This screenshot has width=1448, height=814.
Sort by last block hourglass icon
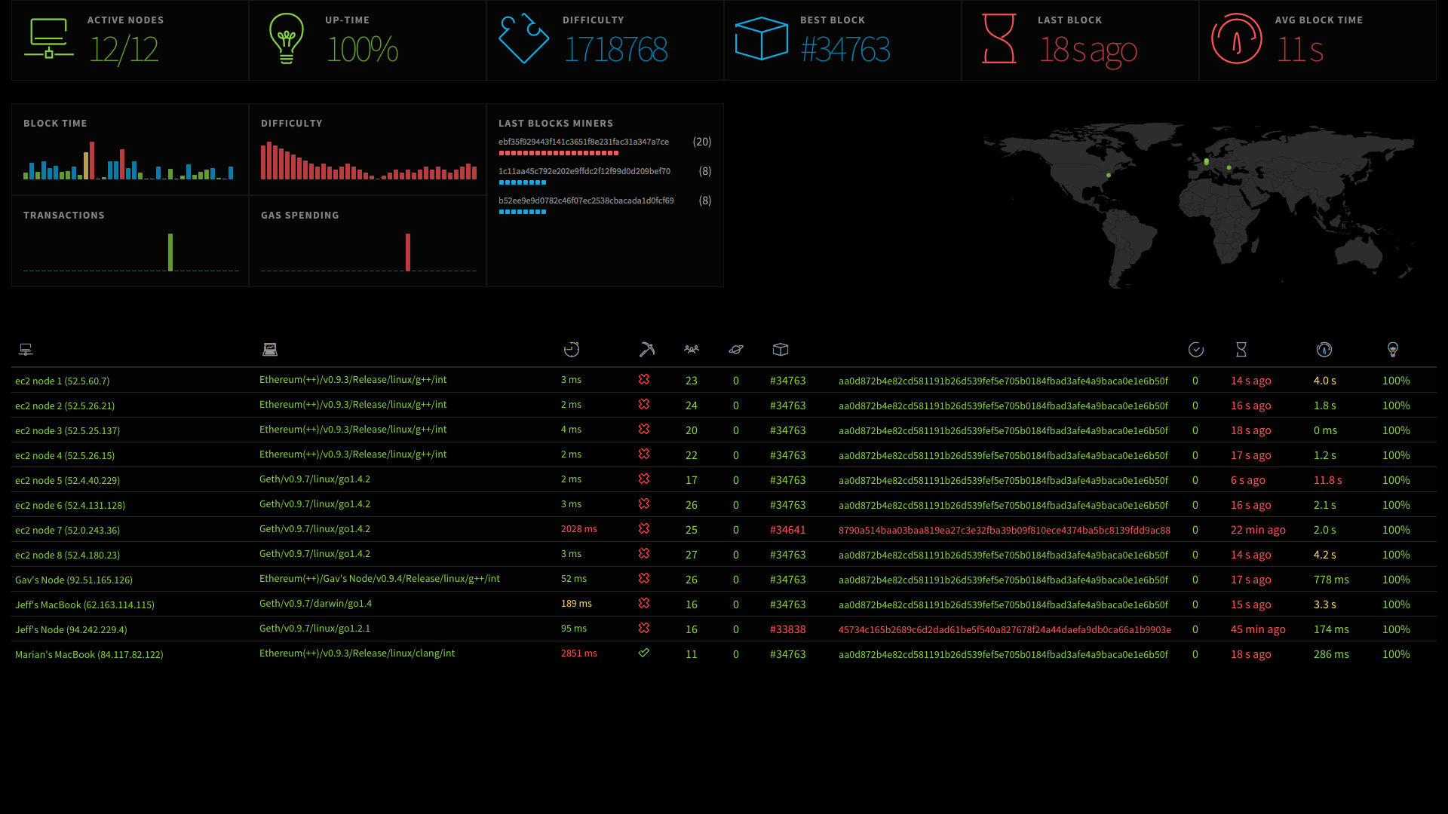click(1241, 350)
